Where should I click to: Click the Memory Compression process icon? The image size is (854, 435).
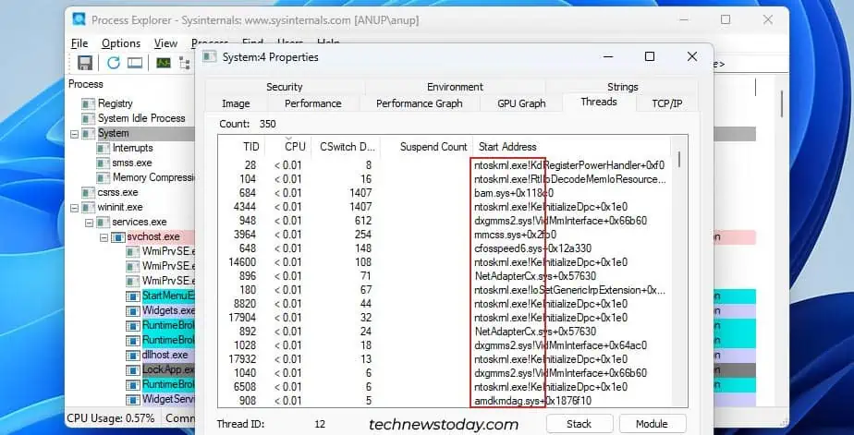click(104, 177)
